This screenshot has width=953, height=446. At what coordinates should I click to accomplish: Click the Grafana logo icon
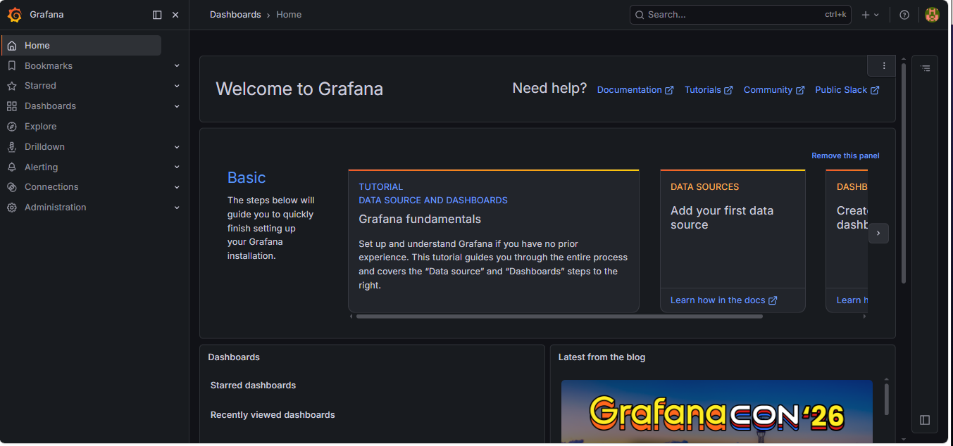[14, 15]
